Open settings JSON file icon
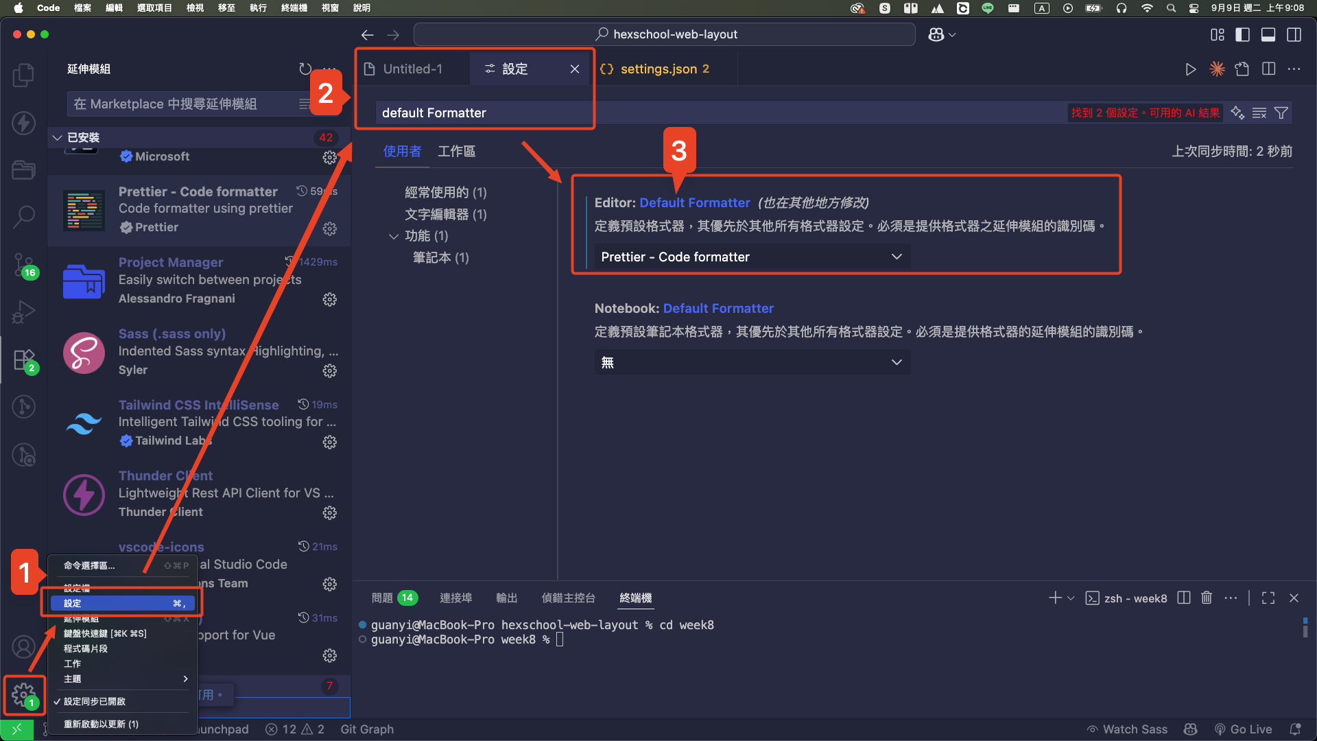This screenshot has height=741, width=1317. click(1242, 69)
